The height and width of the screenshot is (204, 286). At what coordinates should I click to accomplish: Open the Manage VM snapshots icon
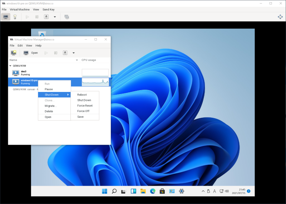click(66, 17)
